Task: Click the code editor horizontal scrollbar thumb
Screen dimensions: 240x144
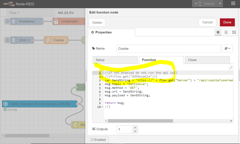Action: (140, 121)
